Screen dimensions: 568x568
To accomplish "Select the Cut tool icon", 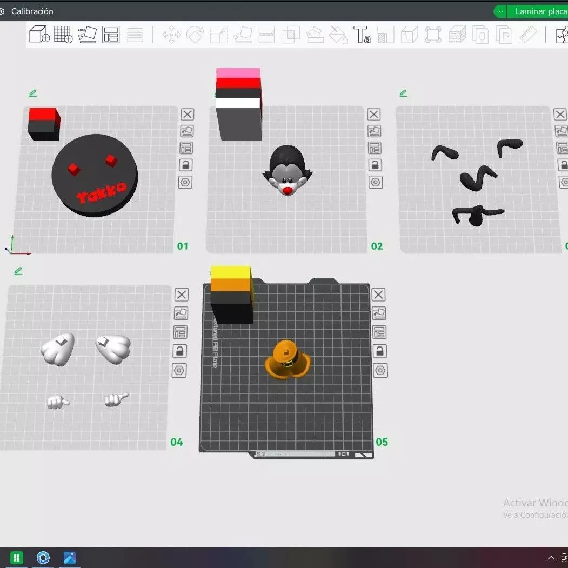I will click(x=266, y=35).
